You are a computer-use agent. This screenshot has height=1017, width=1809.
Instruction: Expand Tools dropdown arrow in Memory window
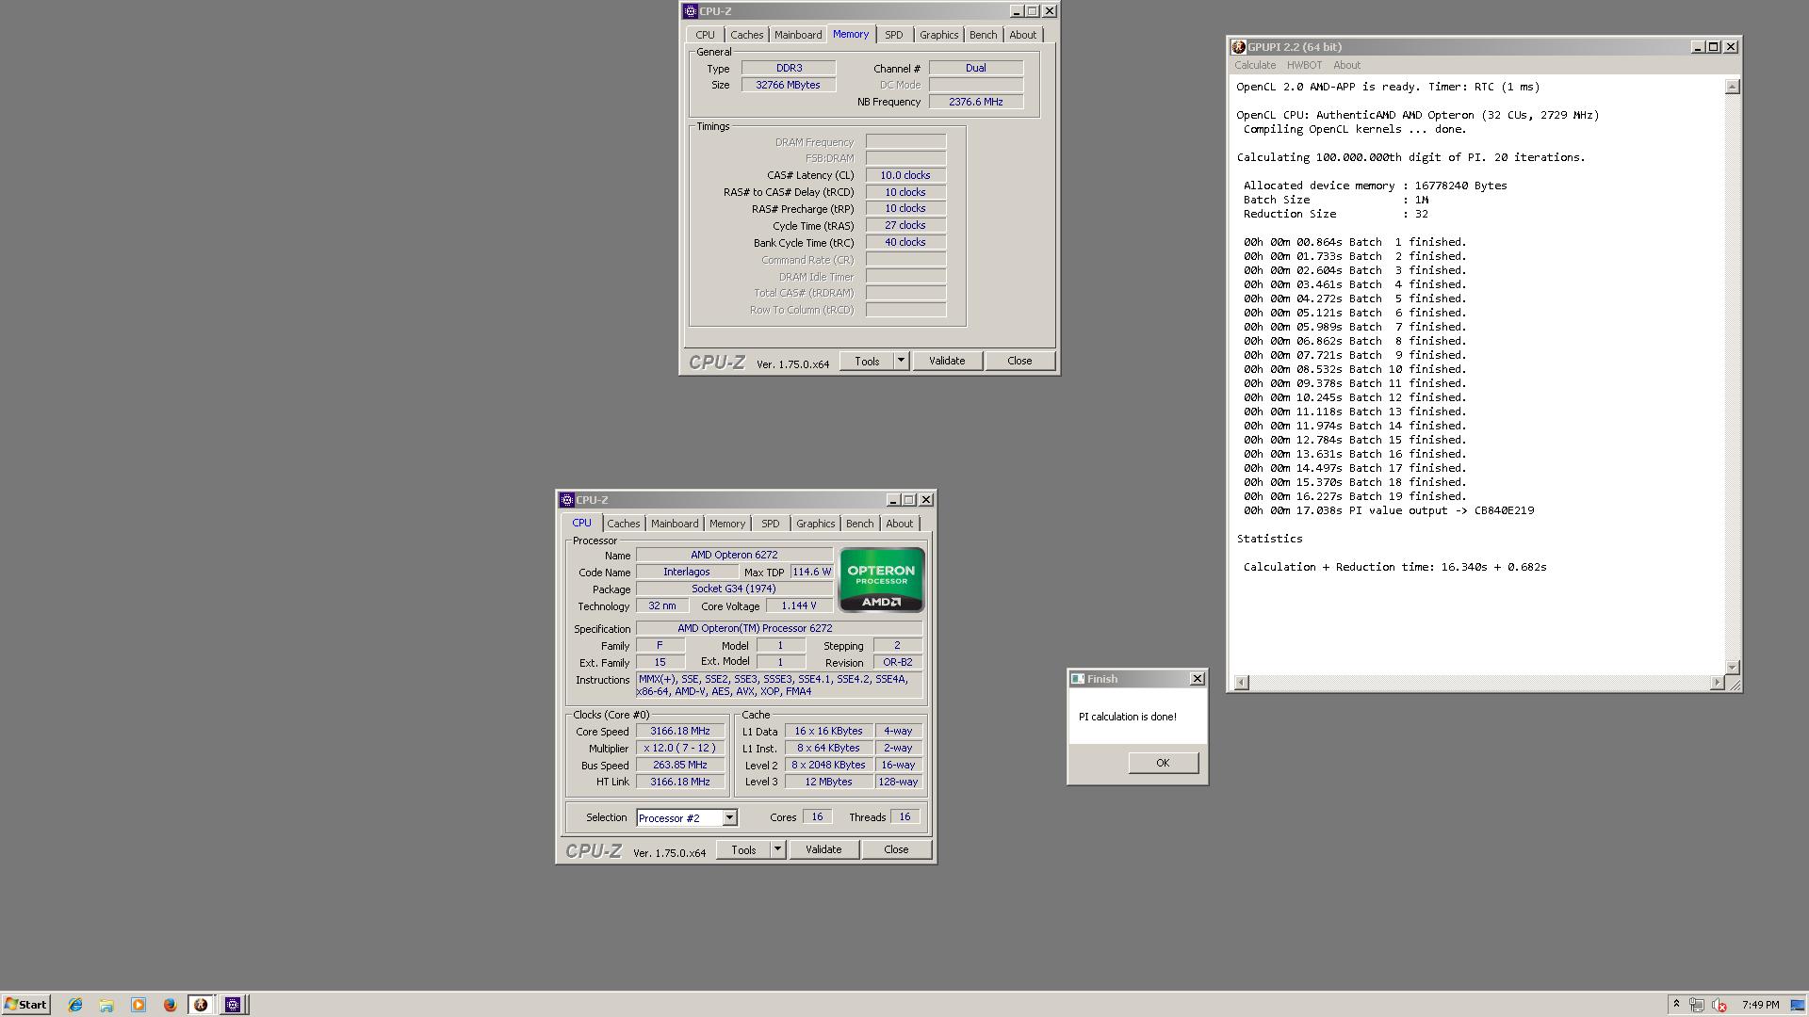pos(901,361)
